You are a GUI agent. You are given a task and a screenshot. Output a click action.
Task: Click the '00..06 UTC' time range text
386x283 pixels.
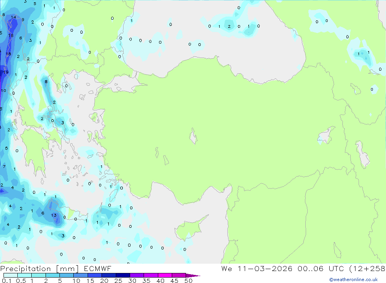click(320, 268)
